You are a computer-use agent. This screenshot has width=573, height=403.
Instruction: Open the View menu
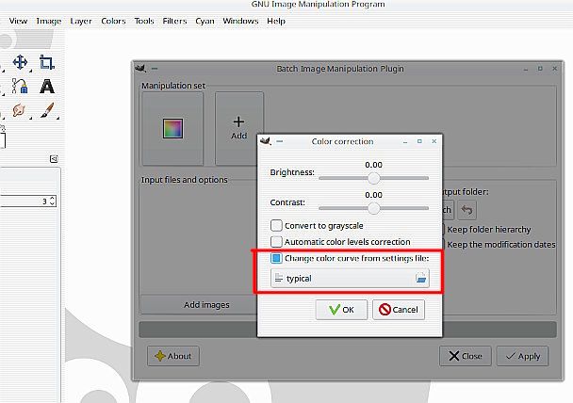pos(18,21)
